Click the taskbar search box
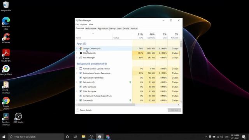The image size is (249, 140). (x=36, y=136)
